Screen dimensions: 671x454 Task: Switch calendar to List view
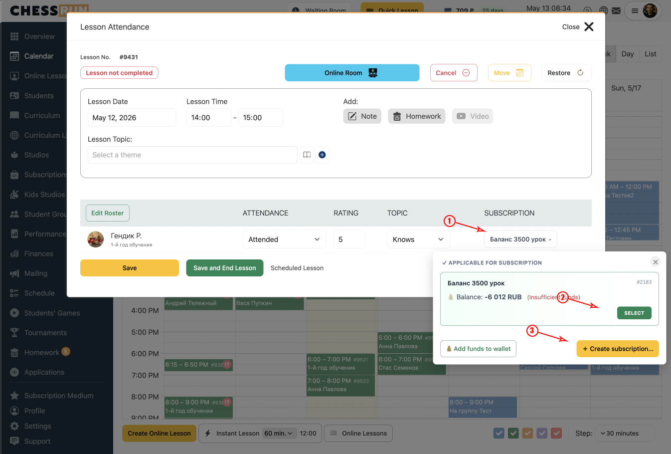pos(651,54)
